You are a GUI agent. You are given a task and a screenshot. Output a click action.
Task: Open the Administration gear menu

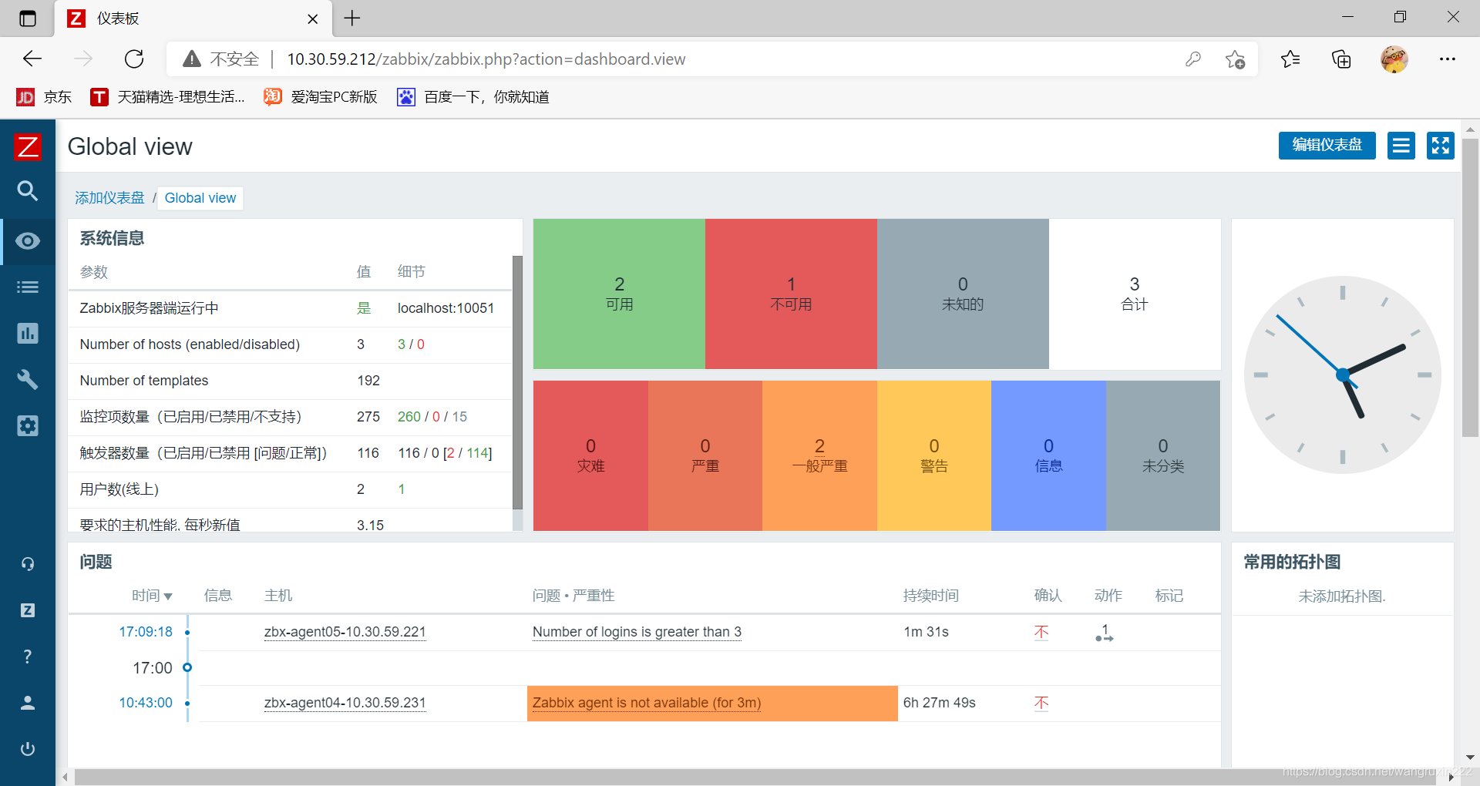tap(28, 425)
